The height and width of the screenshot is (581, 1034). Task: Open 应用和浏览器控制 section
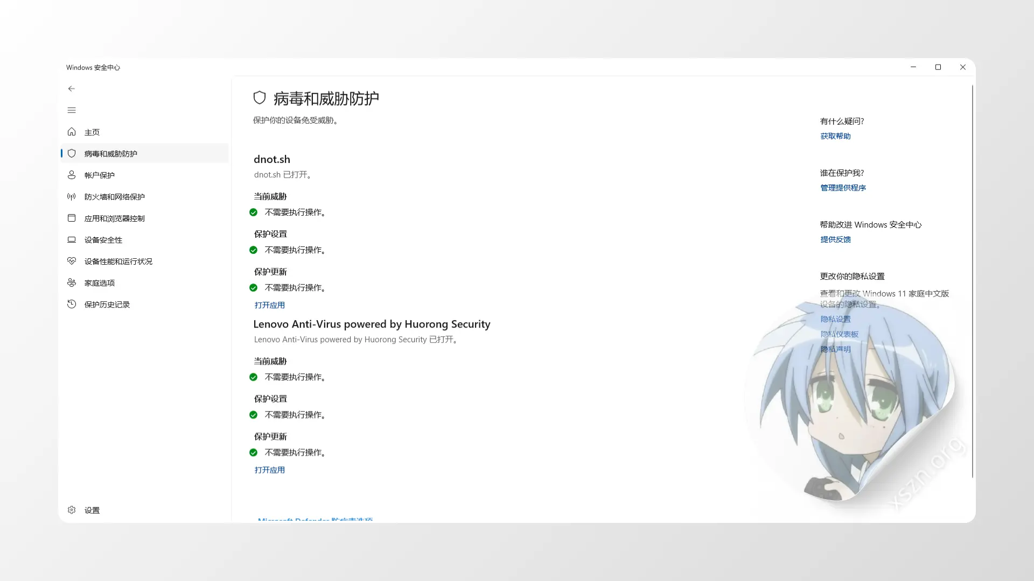(145, 218)
